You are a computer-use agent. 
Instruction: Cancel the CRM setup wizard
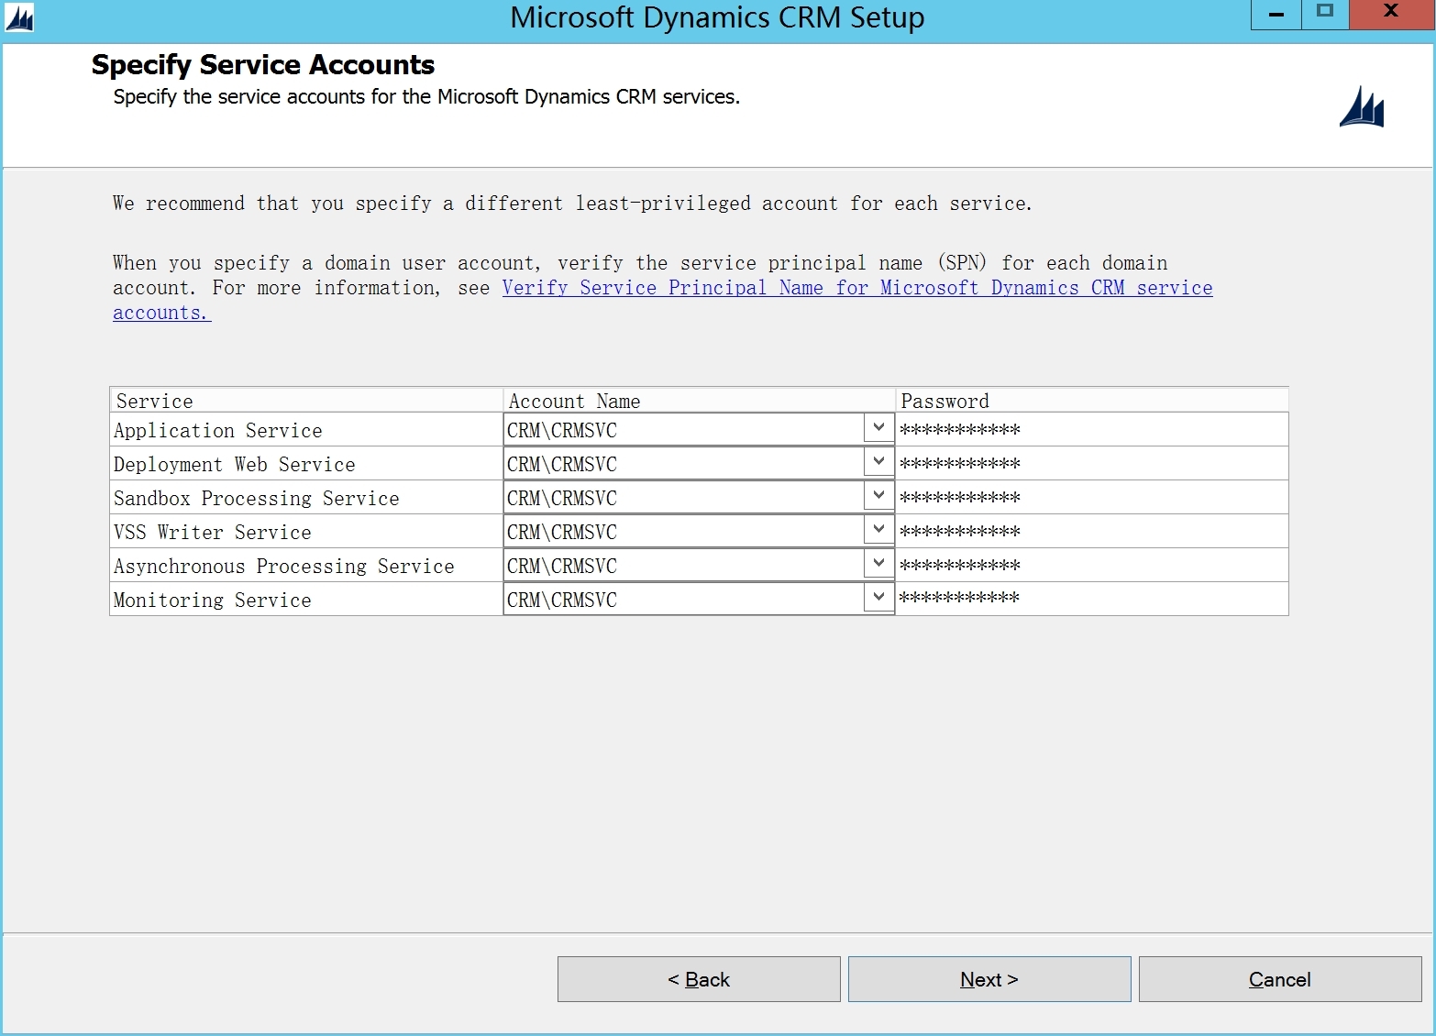coord(1280,979)
